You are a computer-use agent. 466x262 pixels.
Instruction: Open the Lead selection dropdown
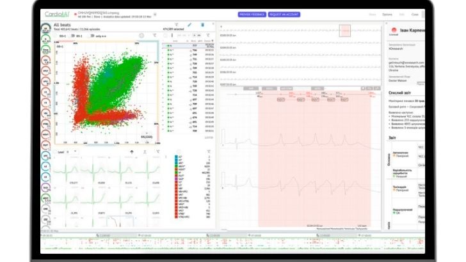coord(70,151)
